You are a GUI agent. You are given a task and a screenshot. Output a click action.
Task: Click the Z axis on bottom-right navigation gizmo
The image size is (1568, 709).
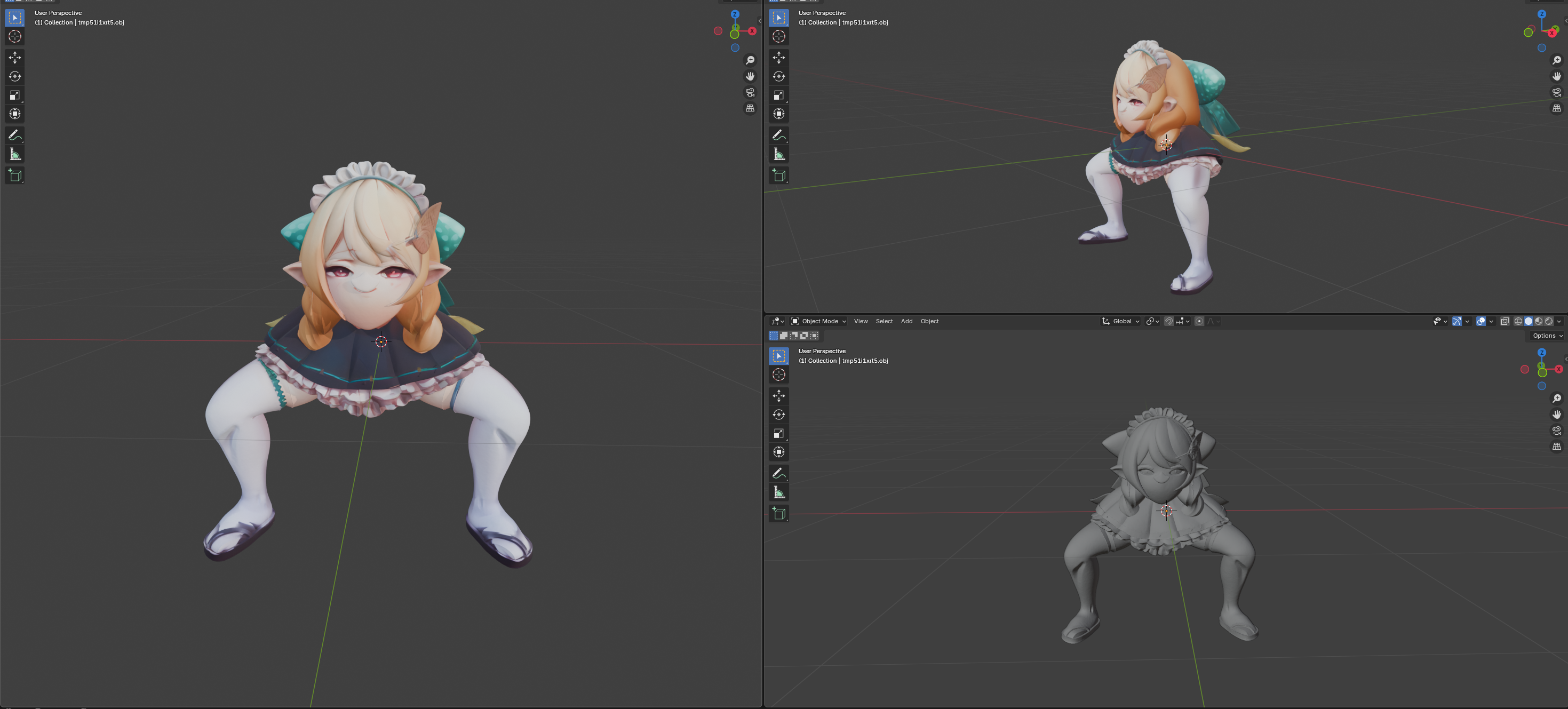(1542, 353)
